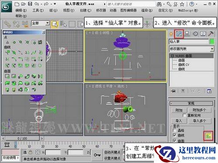Toggle Show End Result below modifier stack
218x163 pixels.
183,91
